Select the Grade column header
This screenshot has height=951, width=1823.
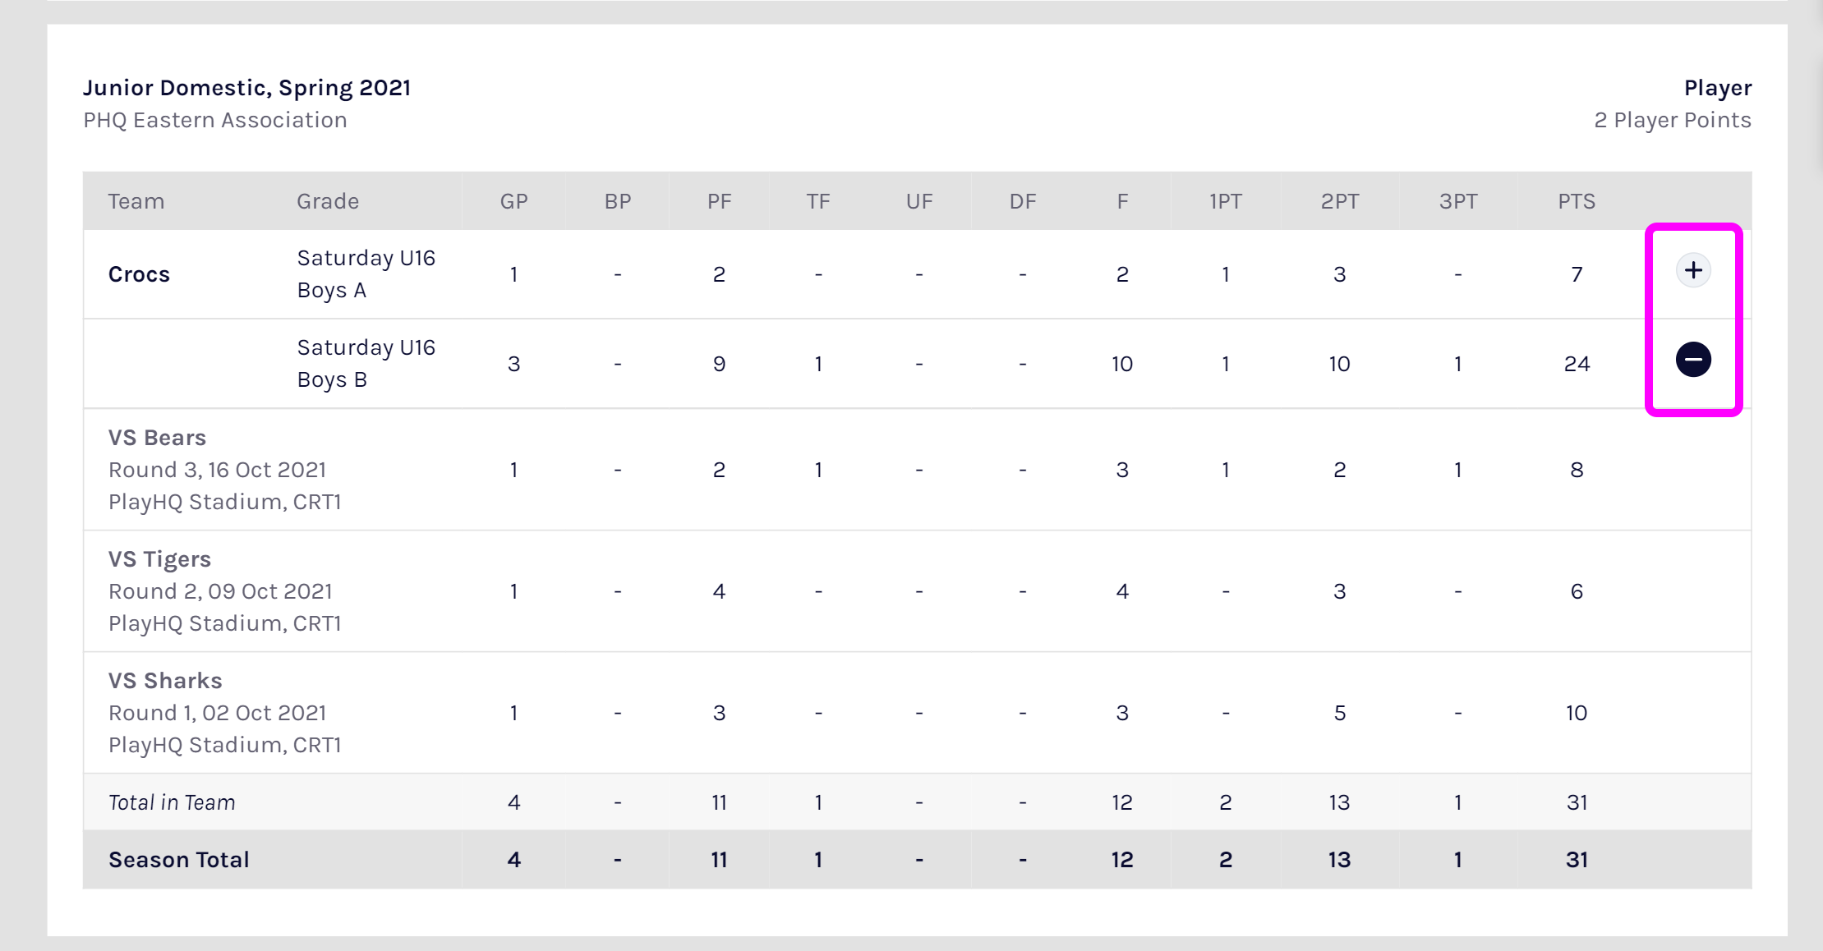(327, 200)
